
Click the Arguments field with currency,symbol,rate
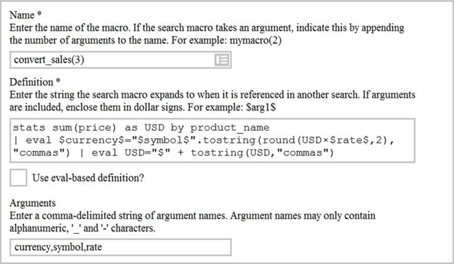(x=120, y=247)
